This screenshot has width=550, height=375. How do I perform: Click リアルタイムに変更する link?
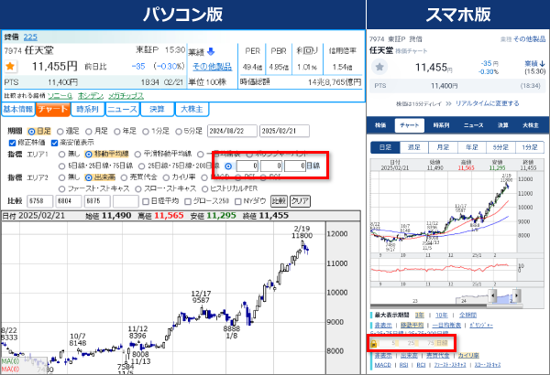point(487,103)
